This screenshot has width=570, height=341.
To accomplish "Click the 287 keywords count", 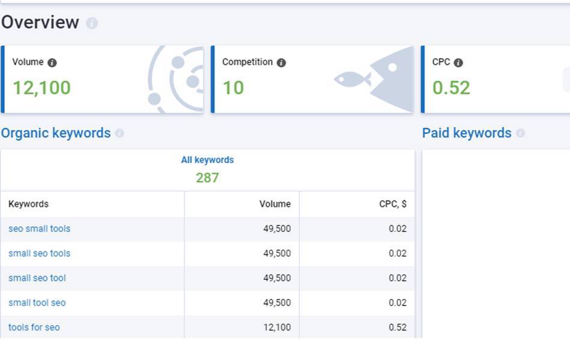I will pyautogui.click(x=207, y=178).
